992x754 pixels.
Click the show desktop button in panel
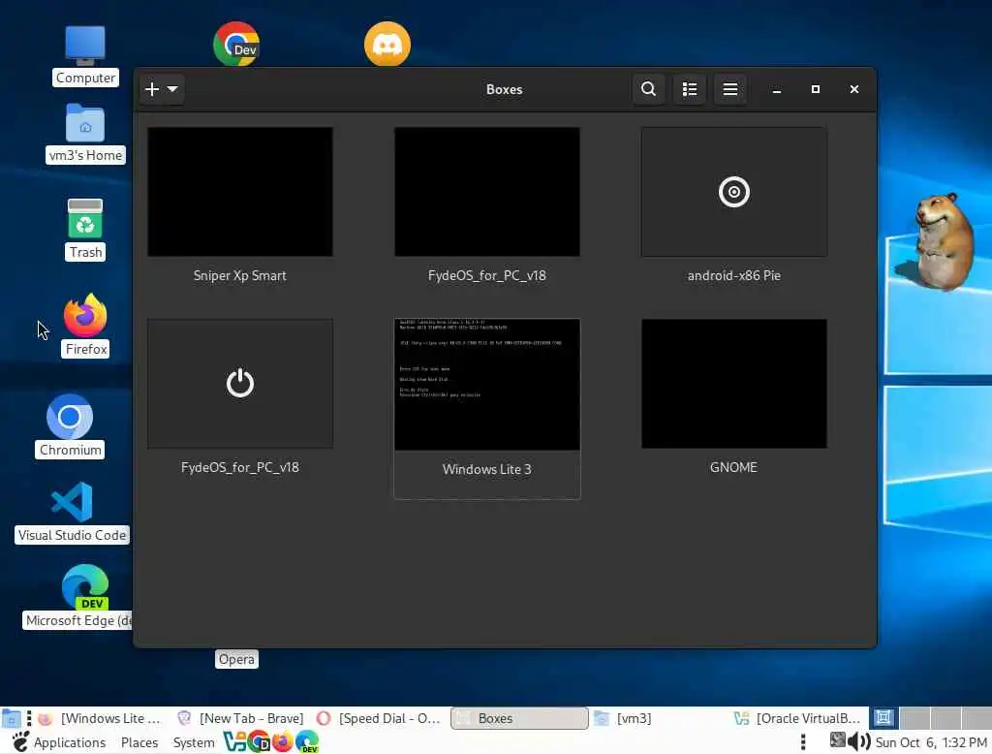click(11, 718)
